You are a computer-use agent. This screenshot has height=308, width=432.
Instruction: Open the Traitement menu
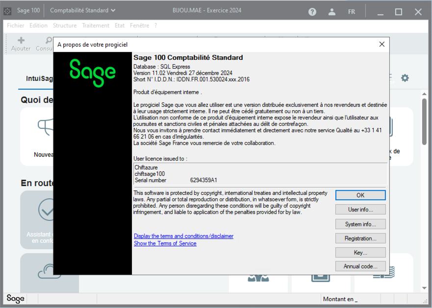coord(96,25)
